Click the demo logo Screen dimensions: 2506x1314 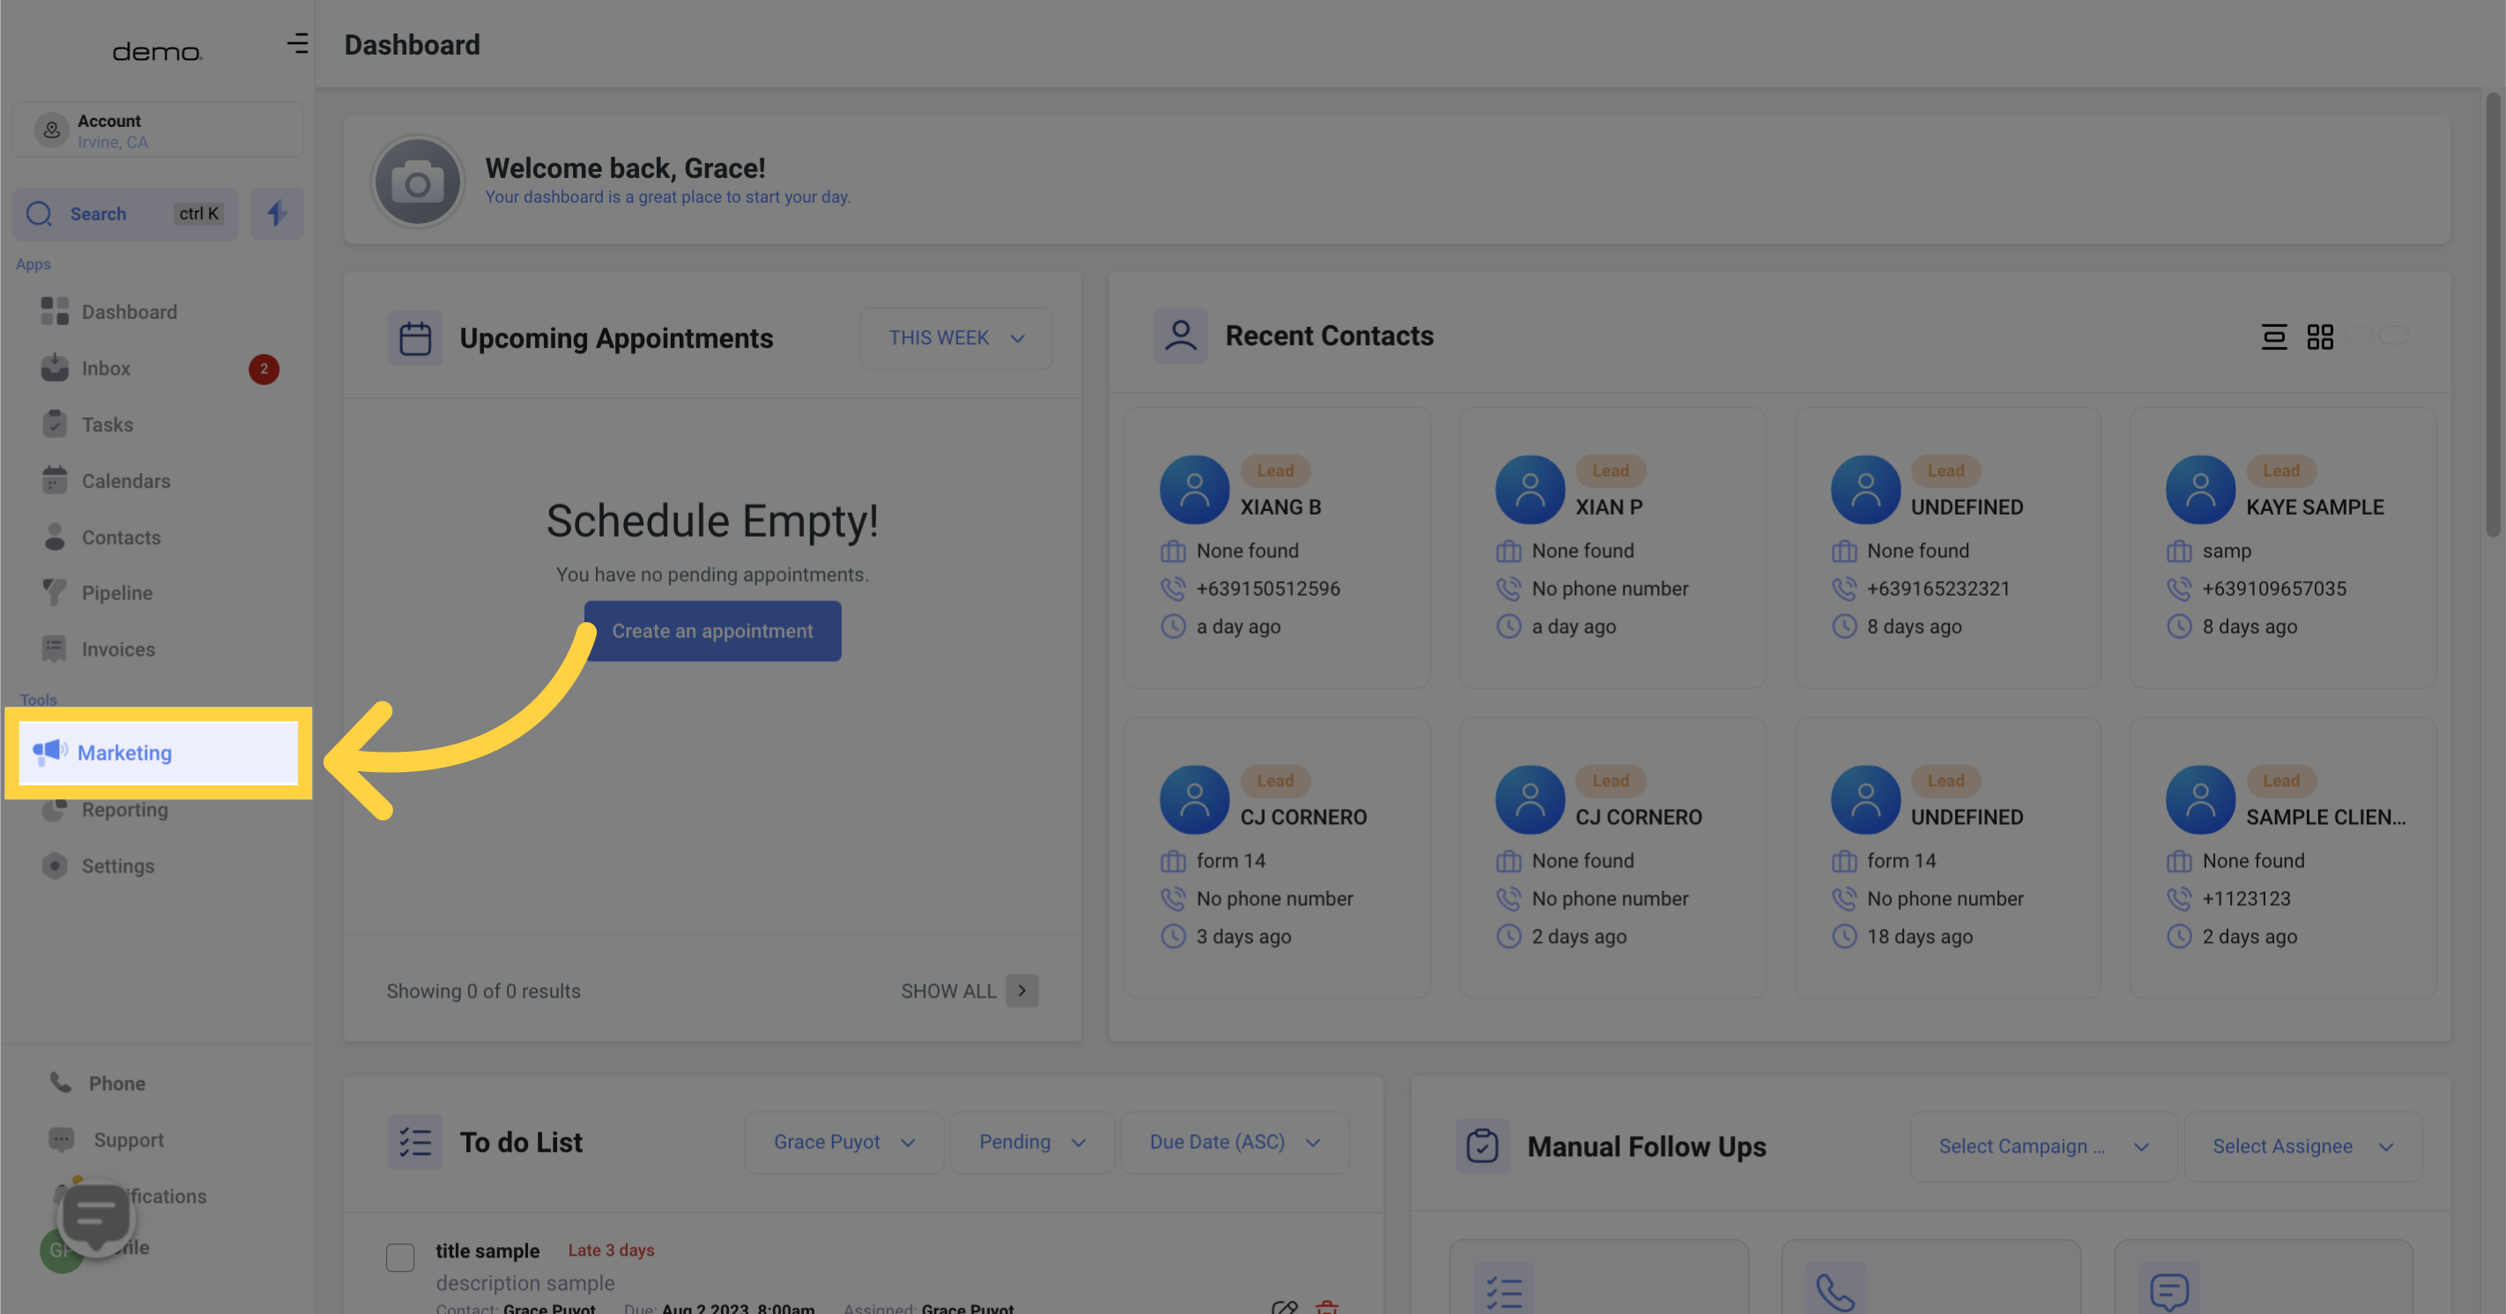[x=157, y=50]
